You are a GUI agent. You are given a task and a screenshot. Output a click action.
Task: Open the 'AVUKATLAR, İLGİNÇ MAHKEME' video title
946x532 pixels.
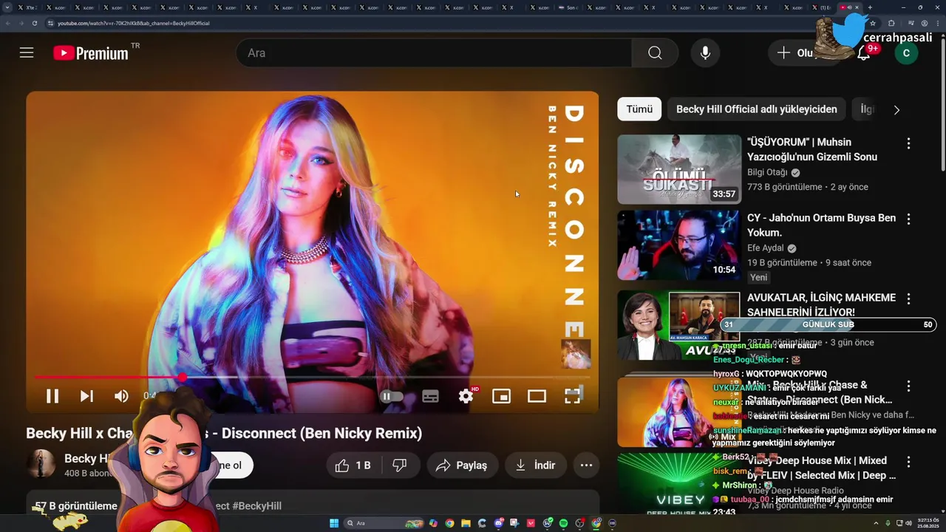click(821, 304)
